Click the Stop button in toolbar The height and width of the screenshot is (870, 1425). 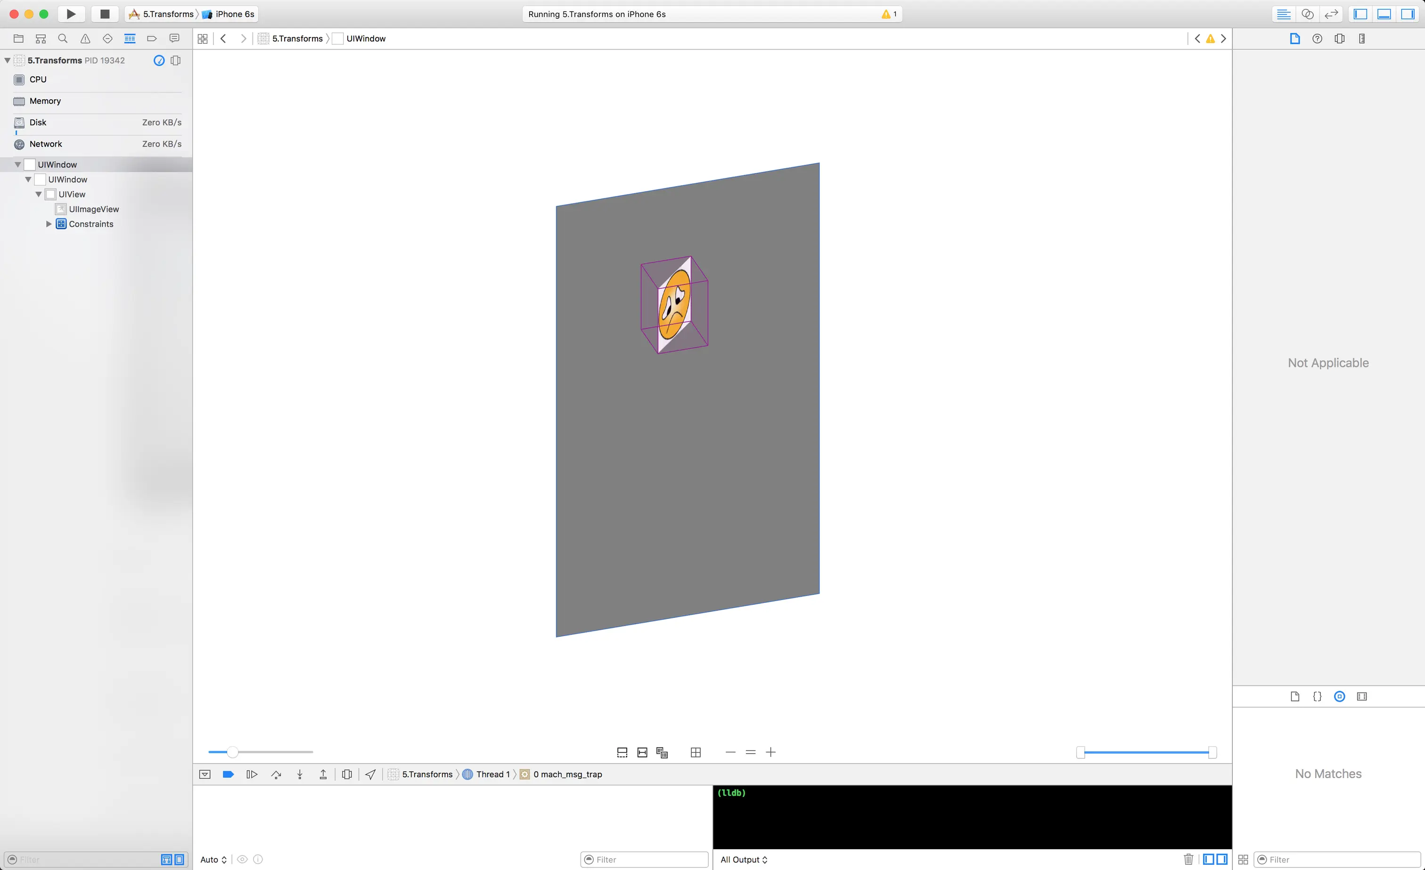click(105, 14)
